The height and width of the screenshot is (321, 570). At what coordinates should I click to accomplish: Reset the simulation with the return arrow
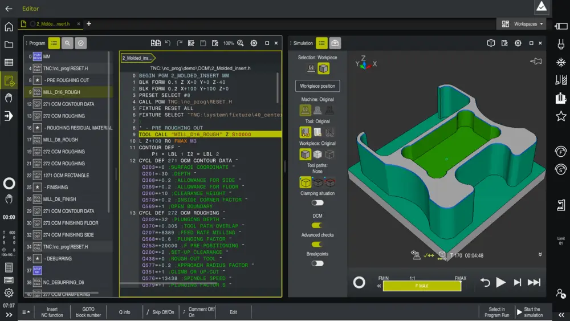coord(485,282)
